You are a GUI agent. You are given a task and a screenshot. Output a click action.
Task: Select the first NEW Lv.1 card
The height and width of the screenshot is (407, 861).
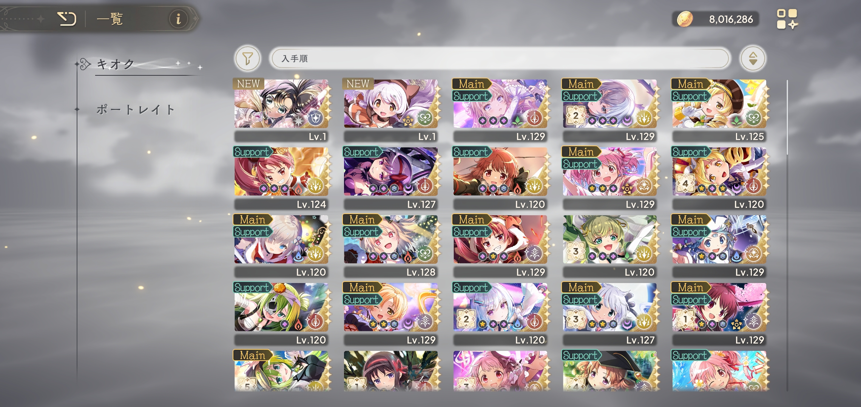pos(281,110)
